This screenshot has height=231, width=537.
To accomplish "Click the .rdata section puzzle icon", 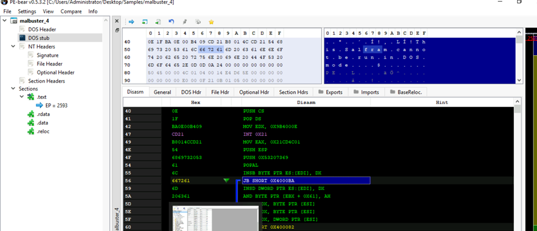I will (31, 114).
